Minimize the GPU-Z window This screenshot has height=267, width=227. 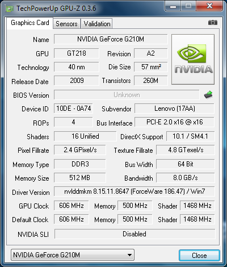[x=173, y=6]
